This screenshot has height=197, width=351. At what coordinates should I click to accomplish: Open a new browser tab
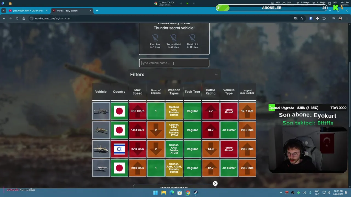[97, 11]
